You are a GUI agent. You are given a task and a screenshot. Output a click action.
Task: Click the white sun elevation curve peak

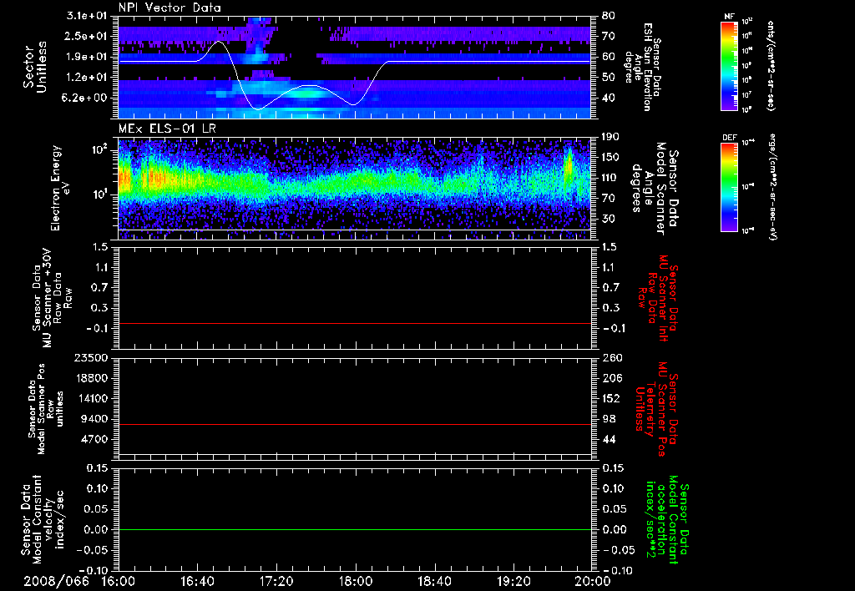point(219,42)
